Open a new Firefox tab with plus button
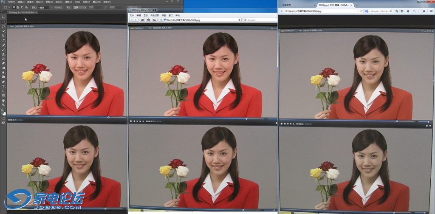Image resolution: width=435 pixels, height=214 pixels. [357, 5]
